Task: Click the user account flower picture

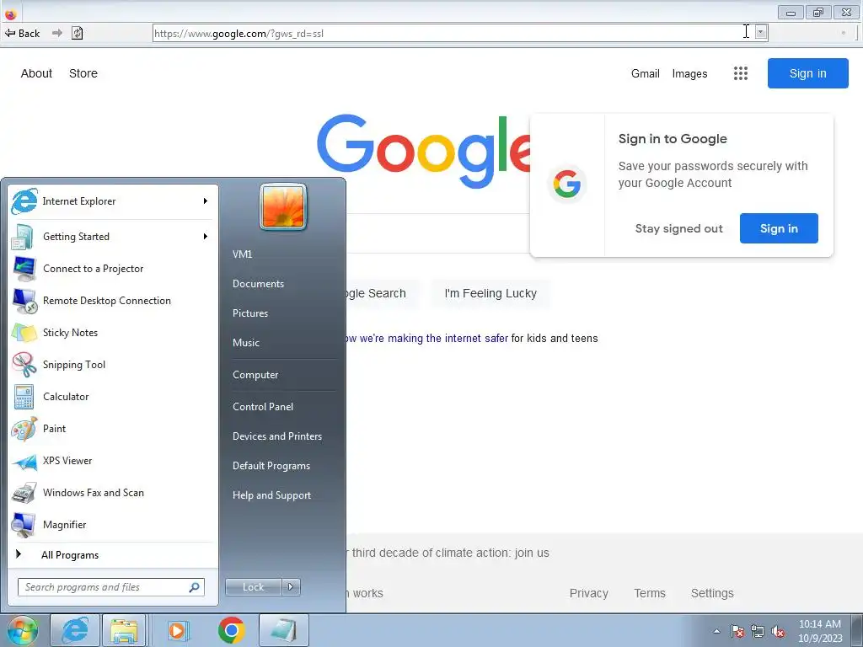Action: tap(283, 206)
